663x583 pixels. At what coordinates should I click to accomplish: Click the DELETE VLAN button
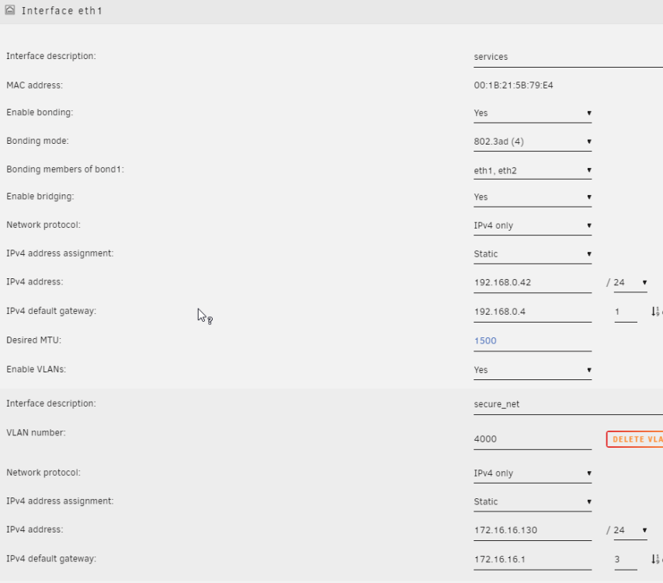[x=635, y=439]
